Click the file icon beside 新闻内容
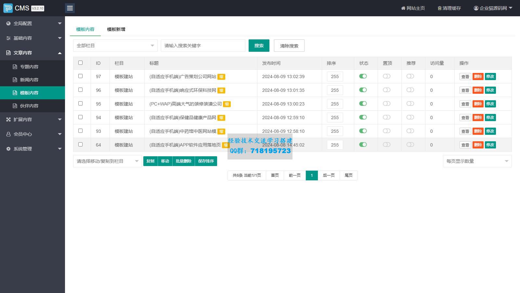 [15, 80]
